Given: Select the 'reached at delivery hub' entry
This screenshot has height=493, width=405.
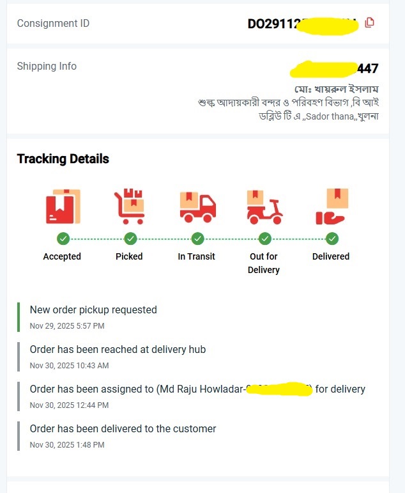Looking at the screenshot, I should click(x=118, y=350).
